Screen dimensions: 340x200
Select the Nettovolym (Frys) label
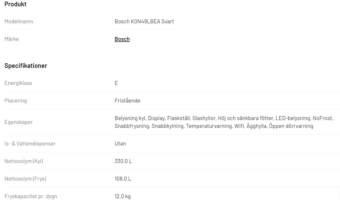[x=25, y=179]
